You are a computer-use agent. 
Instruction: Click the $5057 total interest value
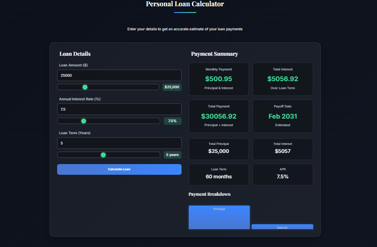[x=283, y=152]
